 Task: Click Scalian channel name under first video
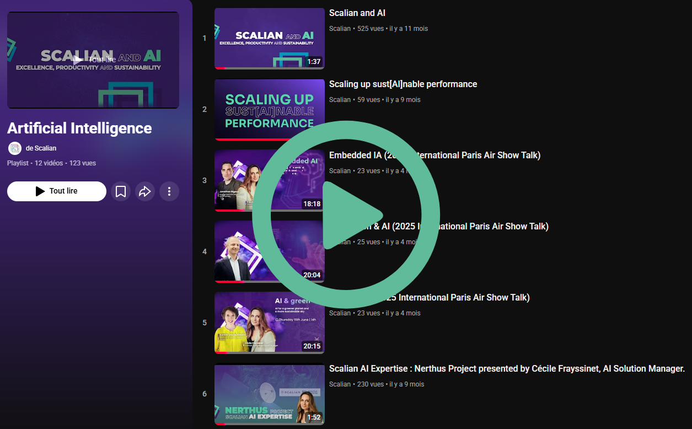click(x=340, y=29)
